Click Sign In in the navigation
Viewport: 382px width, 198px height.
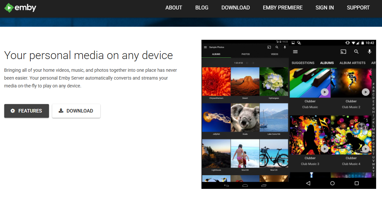325,8
